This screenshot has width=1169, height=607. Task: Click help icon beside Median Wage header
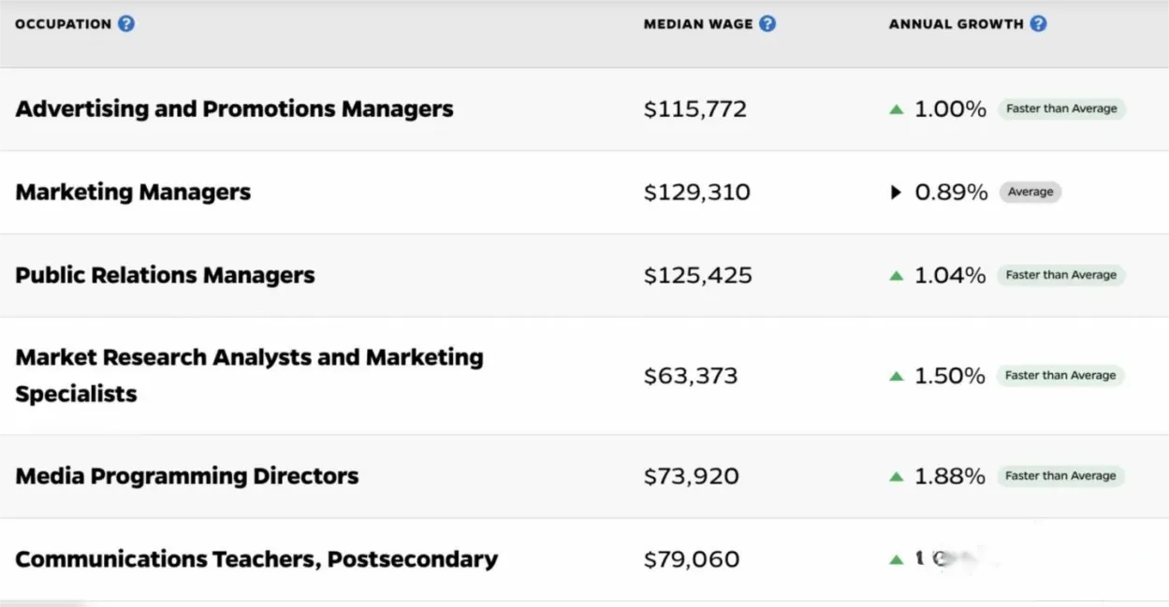click(x=767, y=24)
